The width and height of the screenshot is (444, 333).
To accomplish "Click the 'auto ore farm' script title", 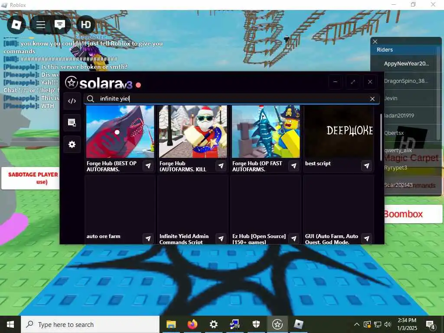I will 103,236.
